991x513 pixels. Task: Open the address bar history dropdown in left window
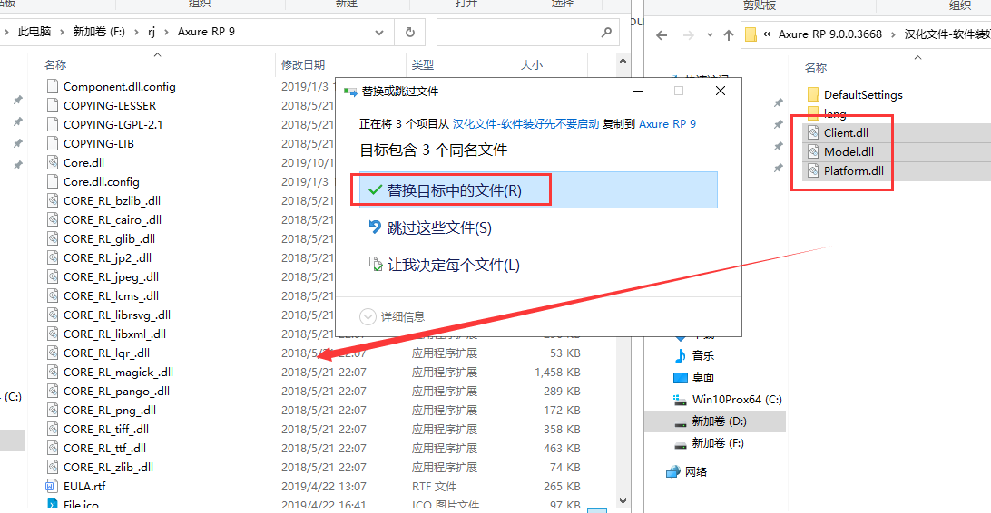coord(379,33)
